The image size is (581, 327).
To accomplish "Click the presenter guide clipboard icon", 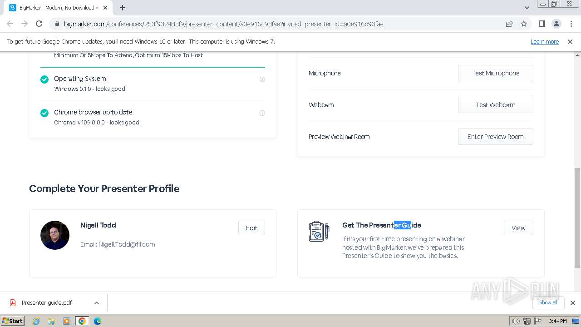I will 319,231.
